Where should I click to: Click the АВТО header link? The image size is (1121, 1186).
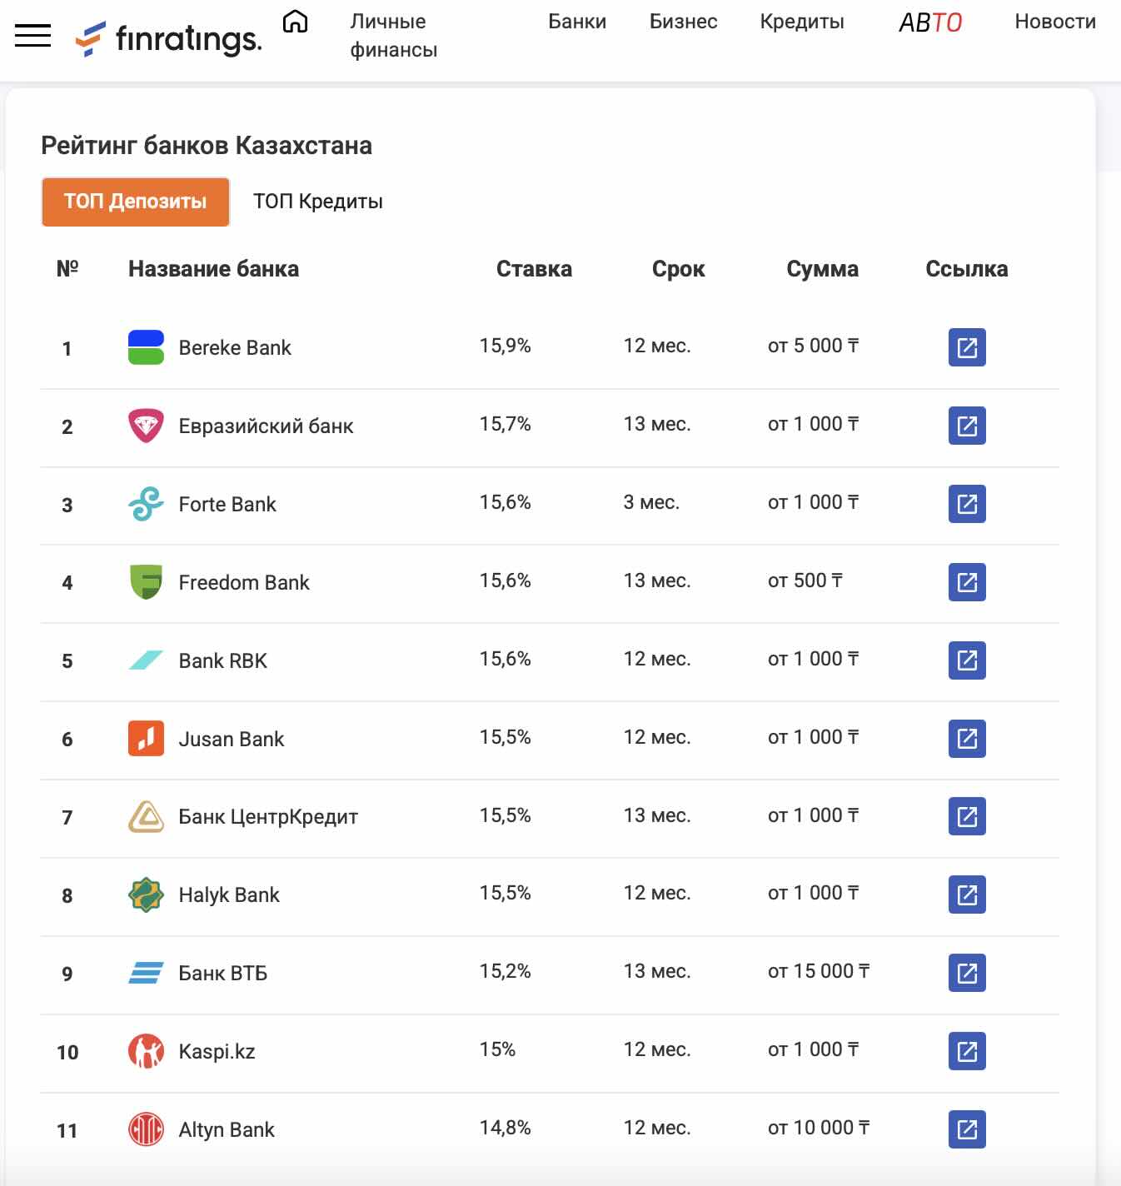click(930, 22)
